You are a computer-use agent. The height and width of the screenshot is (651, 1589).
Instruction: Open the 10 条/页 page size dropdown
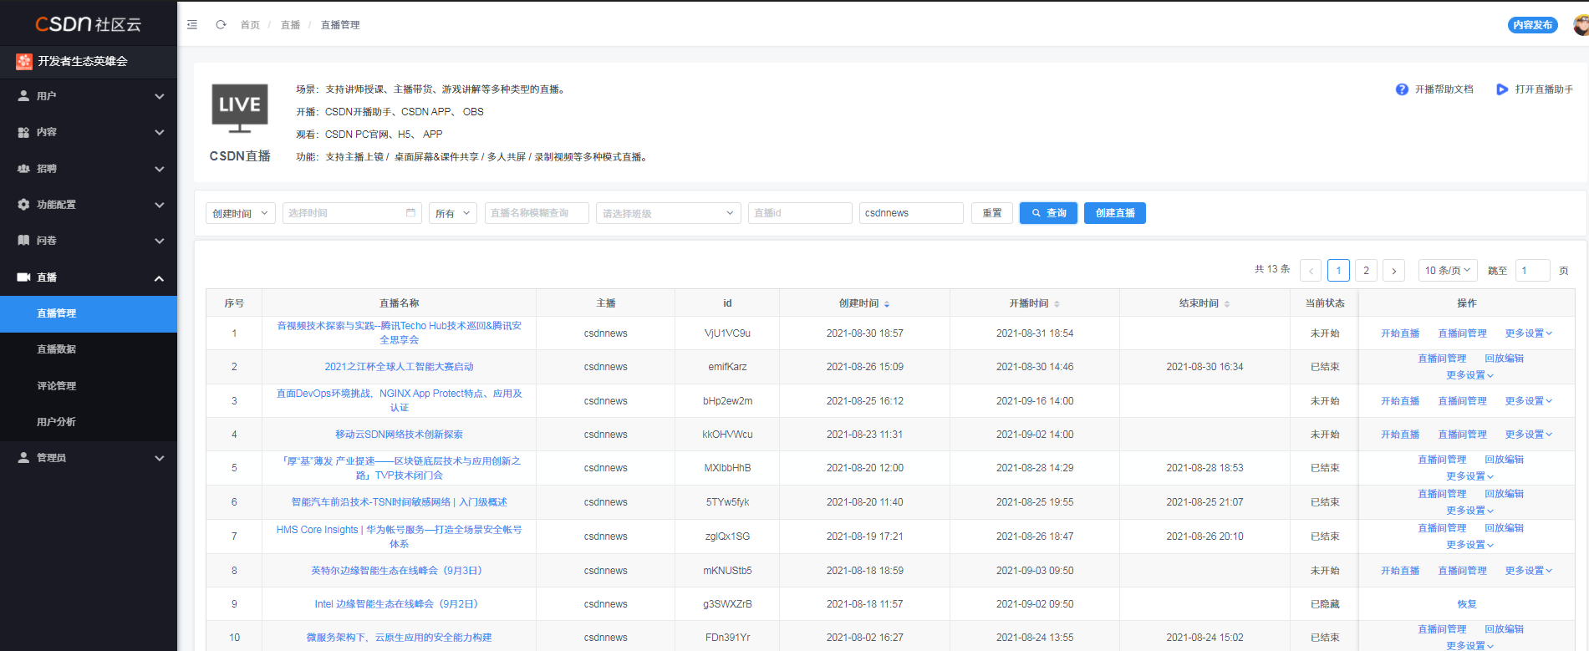pos(1448,271)
